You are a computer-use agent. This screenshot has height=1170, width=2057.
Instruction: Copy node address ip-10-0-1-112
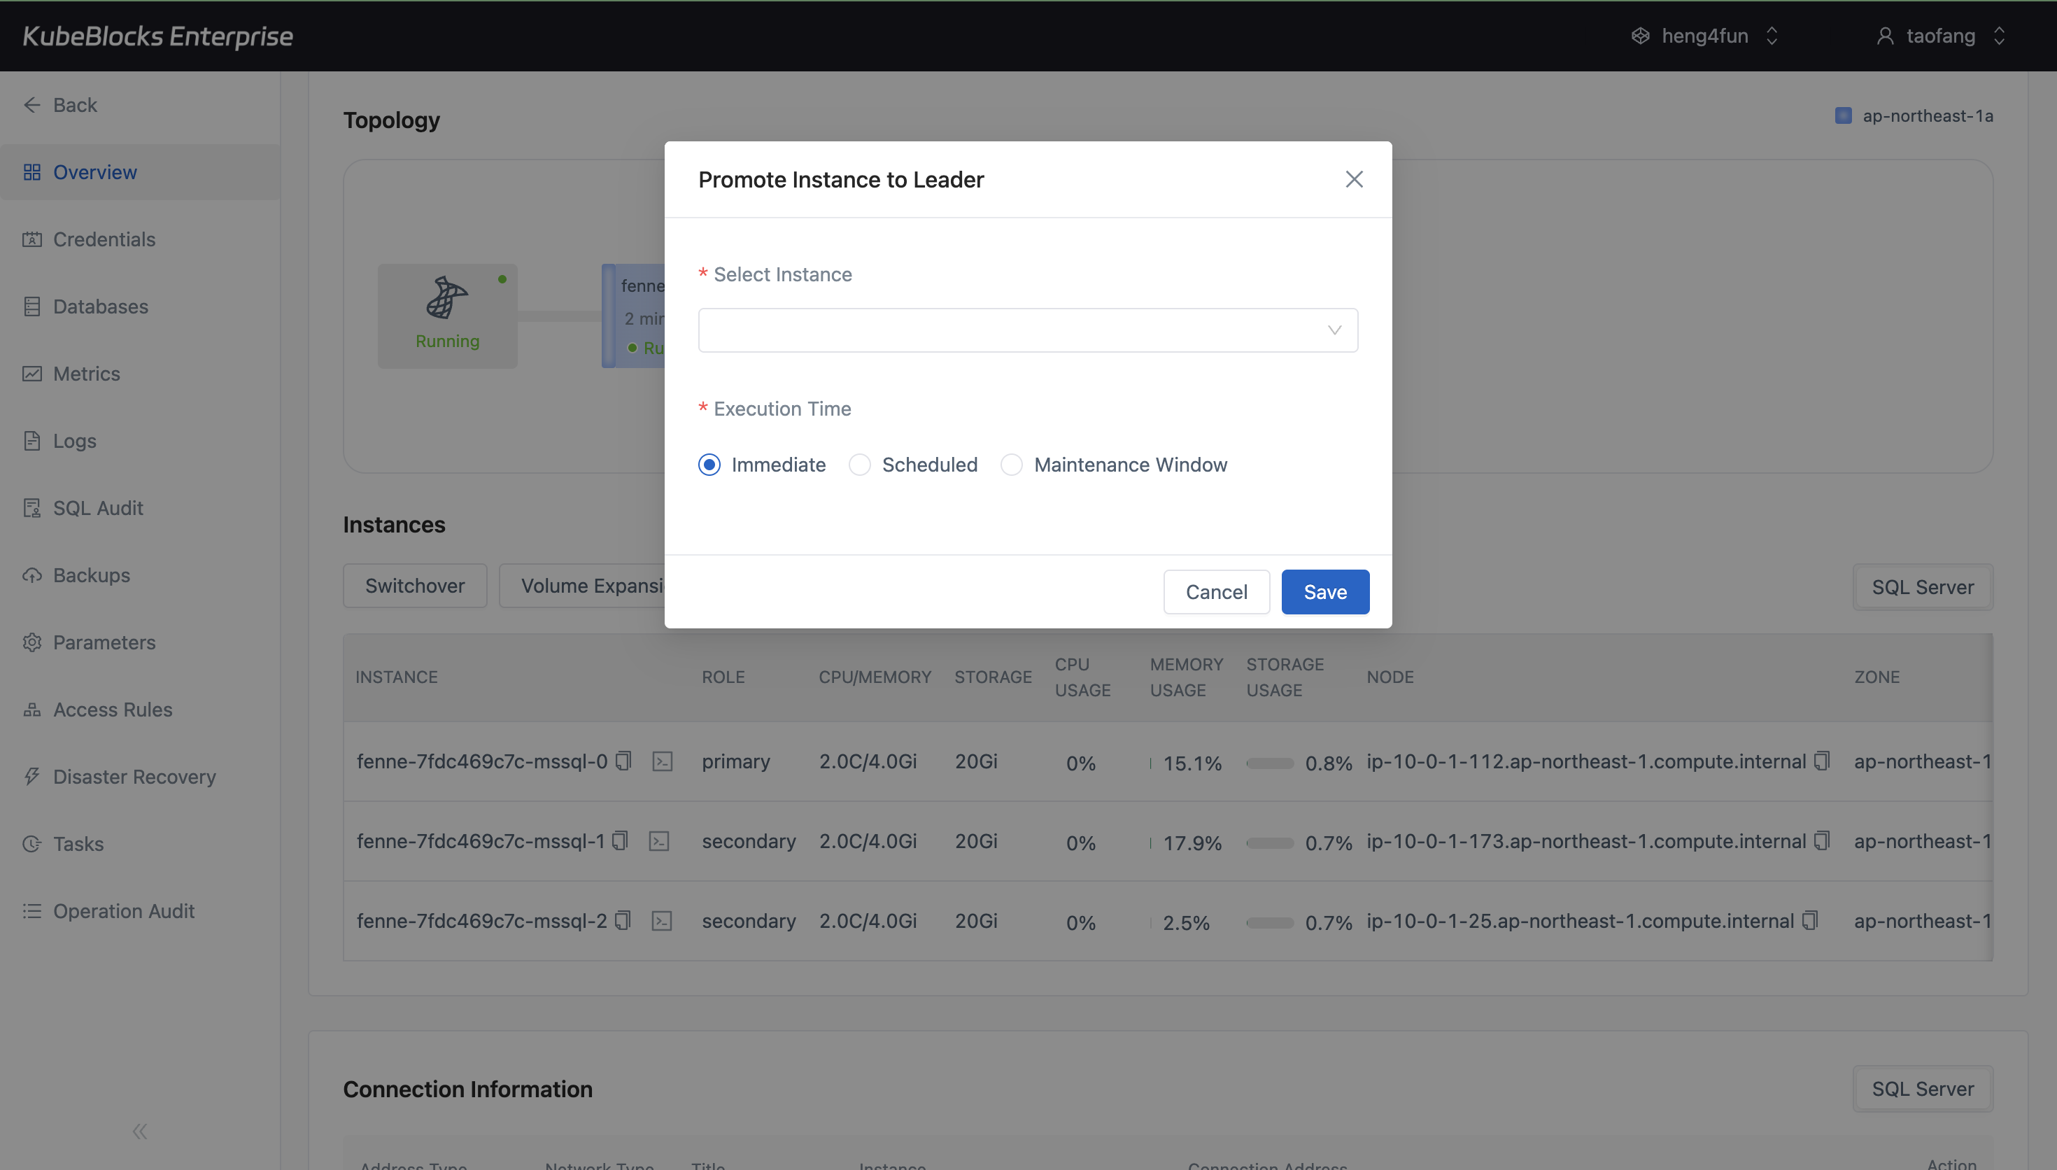pos(1821,761)
